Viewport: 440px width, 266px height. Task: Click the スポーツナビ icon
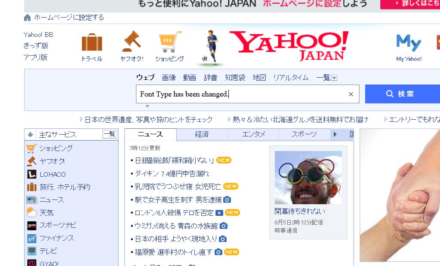point(32,225)
